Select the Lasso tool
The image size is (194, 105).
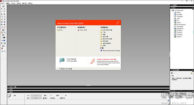click(x=5, y=11)
